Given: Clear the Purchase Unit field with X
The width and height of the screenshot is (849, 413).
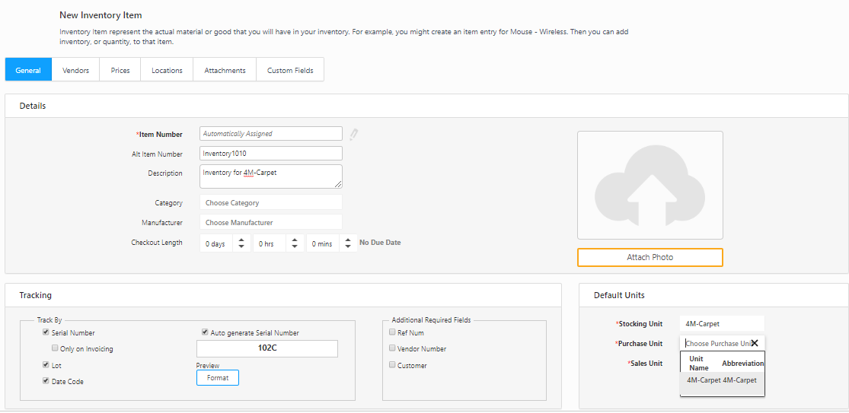Looking at the screenshot, I should pyautogui.click(x=755, y=344).
